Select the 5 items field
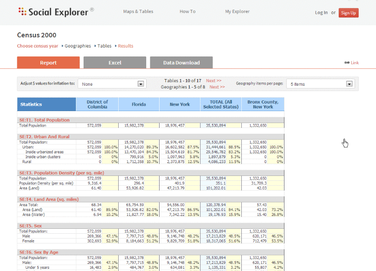The height and width of the screenshot is (271, 376). tap(320, 84)
